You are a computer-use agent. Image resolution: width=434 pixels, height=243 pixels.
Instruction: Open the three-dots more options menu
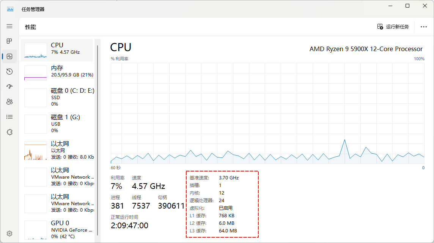pyautogui.click(x=424, y=26)
